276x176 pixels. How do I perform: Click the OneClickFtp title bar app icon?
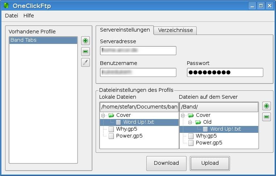click(x=6, y=5)
